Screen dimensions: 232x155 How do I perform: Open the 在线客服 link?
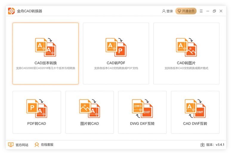point(47,145)
